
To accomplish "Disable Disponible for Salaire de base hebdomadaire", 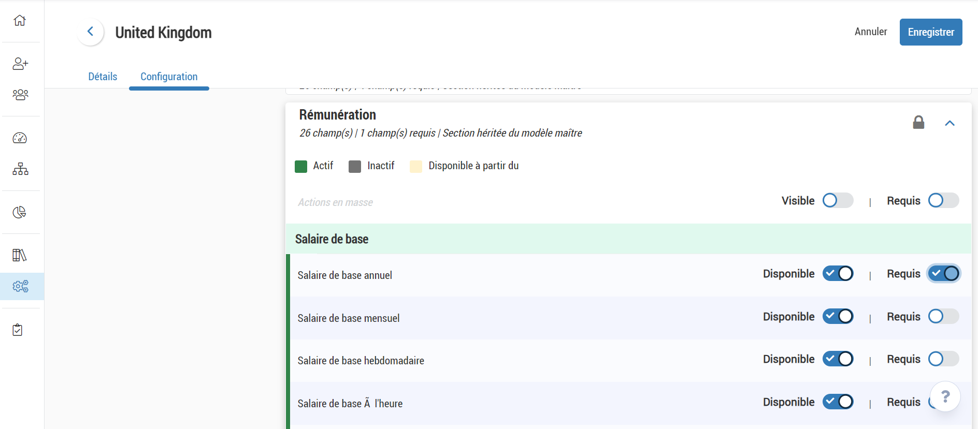I will [x=838, y=359].
